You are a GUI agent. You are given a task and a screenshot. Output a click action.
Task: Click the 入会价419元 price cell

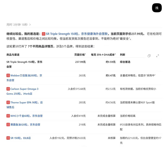tap(78, 116)
